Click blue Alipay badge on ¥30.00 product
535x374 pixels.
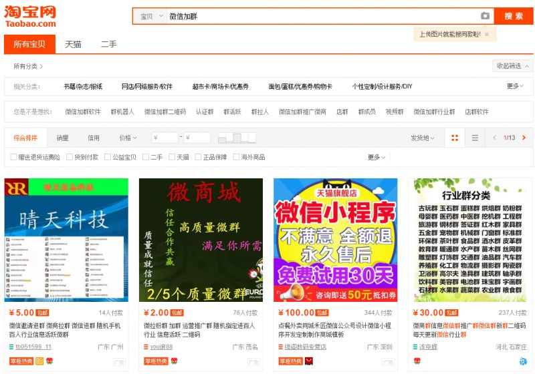[x=523, y=361]
